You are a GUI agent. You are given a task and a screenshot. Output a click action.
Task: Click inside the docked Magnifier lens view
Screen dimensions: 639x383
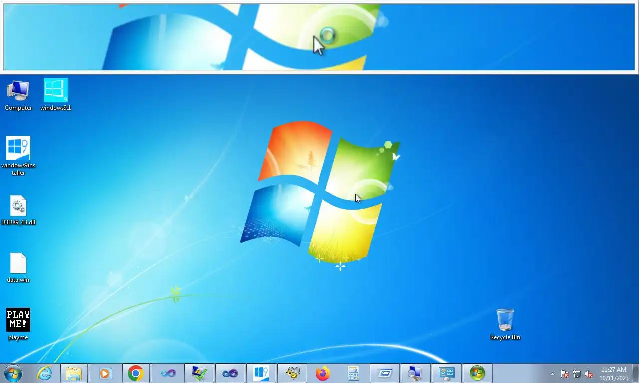(x=319, y=37)
